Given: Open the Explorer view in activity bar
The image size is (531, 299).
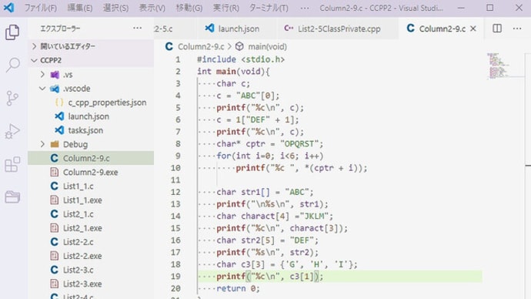Looking at the screenshot, I should coord(12,32).
